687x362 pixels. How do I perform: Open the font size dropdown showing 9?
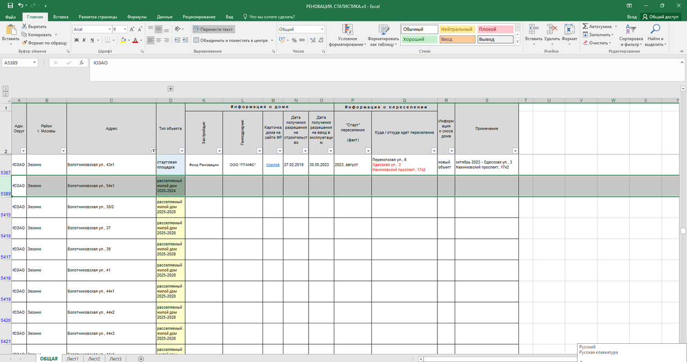point(125,29)
